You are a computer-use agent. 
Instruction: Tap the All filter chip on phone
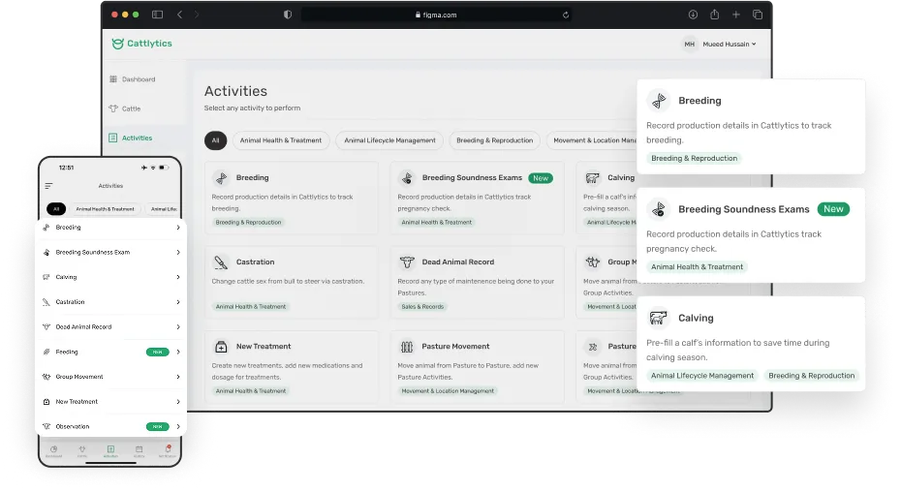[x=56, y=209]
